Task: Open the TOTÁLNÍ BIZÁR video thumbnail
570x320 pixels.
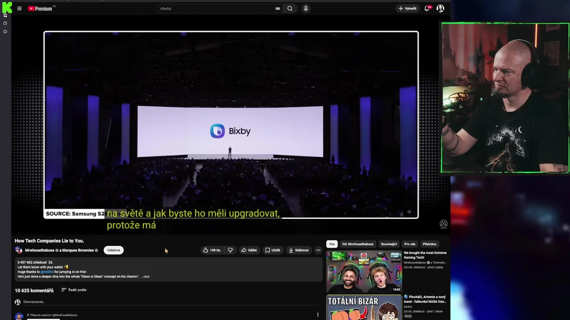Action: [364, 308]
